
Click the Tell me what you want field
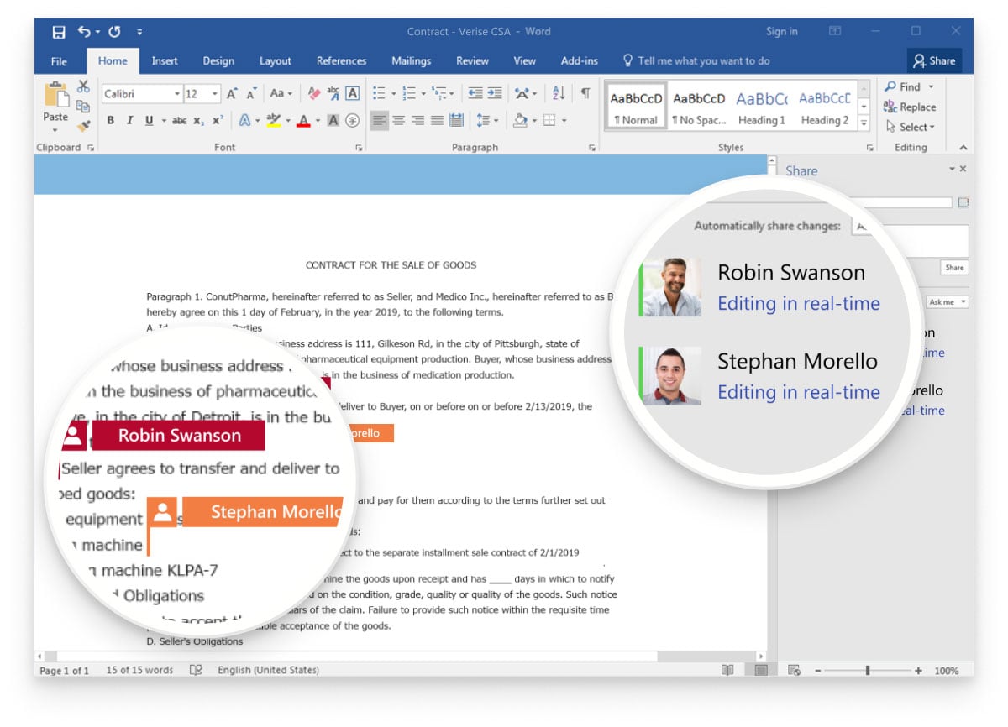click(703, 61)
